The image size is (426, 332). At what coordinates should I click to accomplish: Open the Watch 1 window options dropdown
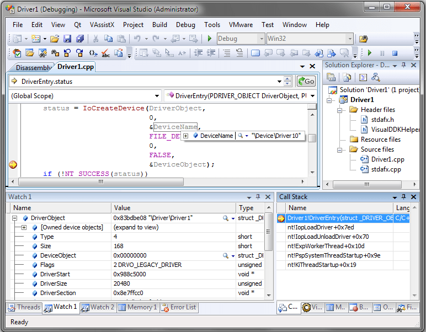tap(249, 197)
